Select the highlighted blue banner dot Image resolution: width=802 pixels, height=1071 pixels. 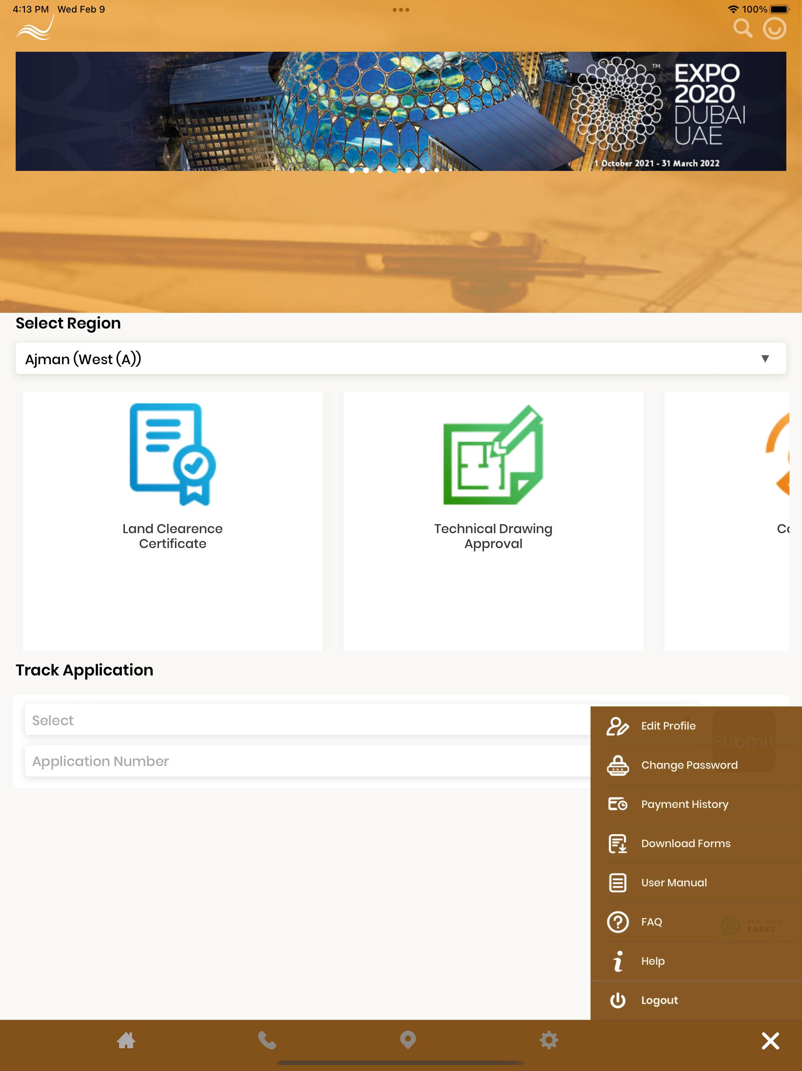click(x=394, y=170)
